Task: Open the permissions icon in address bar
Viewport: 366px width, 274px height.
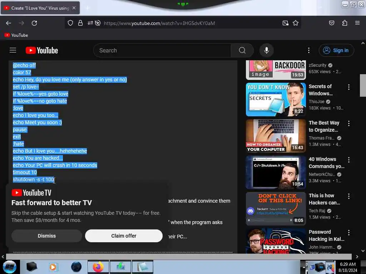Action: pos(90,23)
